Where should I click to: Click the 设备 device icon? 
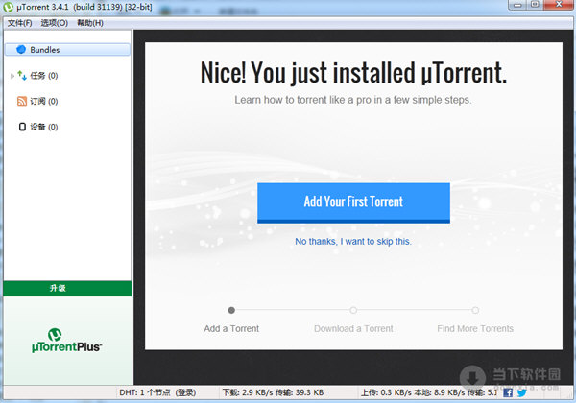22,127
